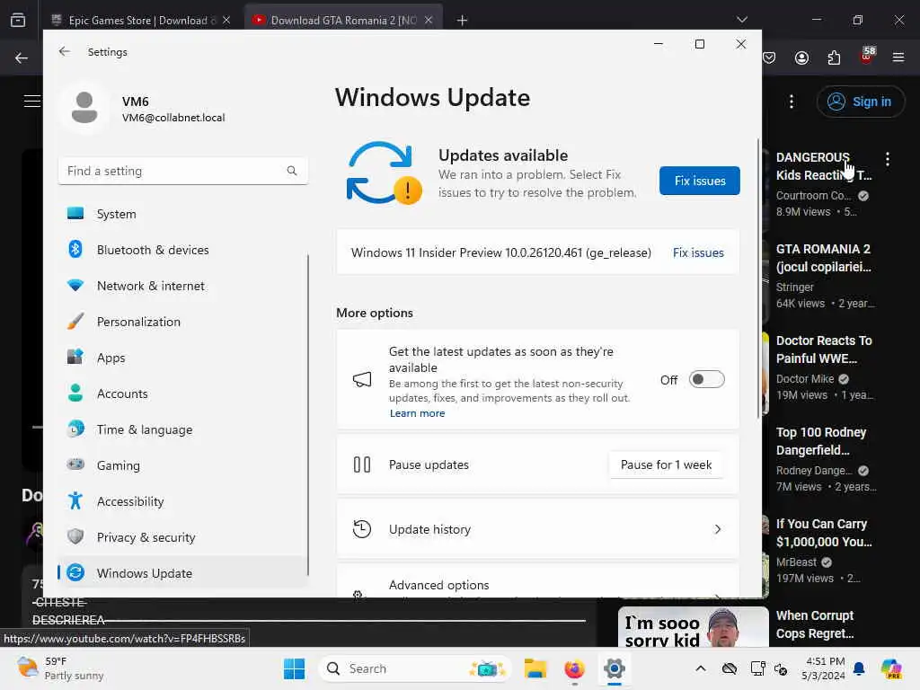Screen dimensions: 920x690
Task: Open File Explorer from taskbar
Action: 535,668
